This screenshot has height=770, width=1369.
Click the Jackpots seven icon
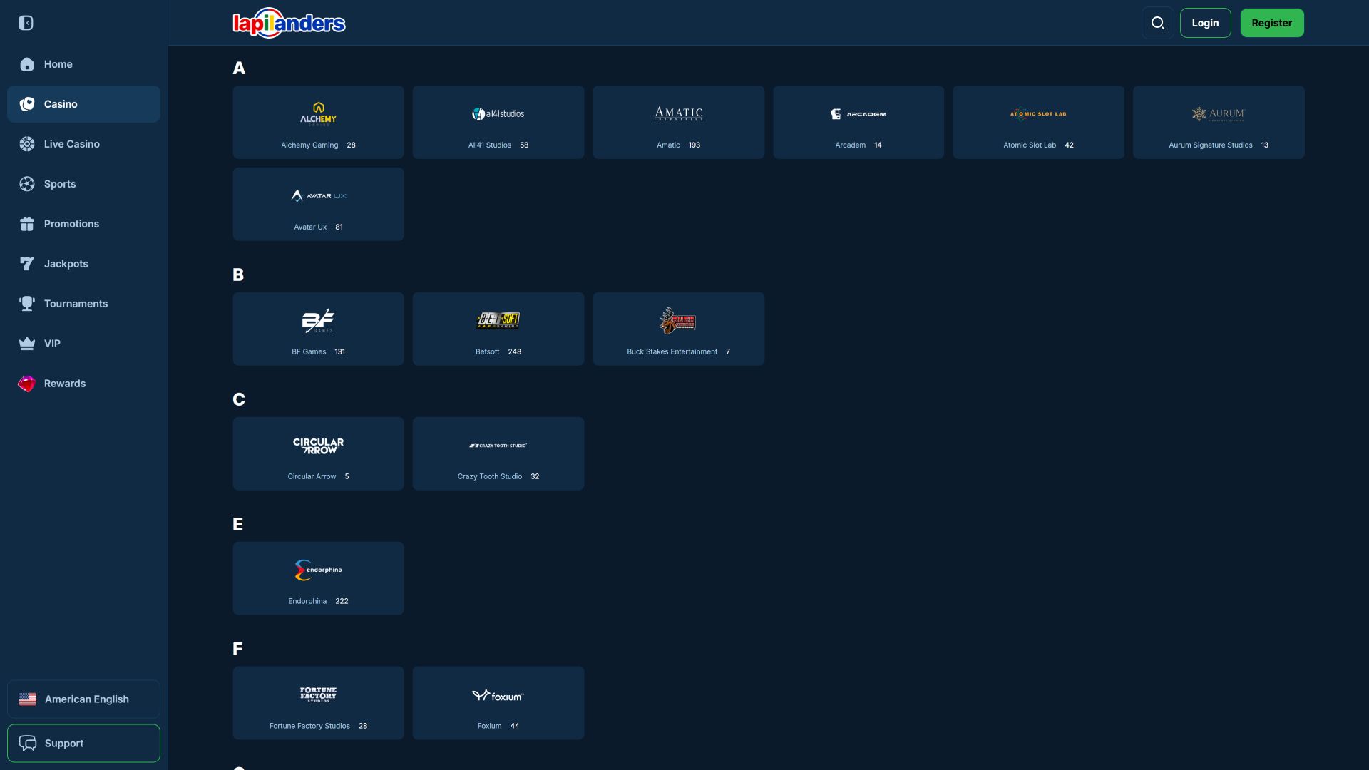27,264
